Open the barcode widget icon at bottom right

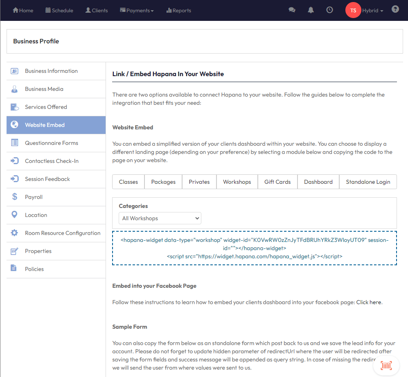[386, 365]
